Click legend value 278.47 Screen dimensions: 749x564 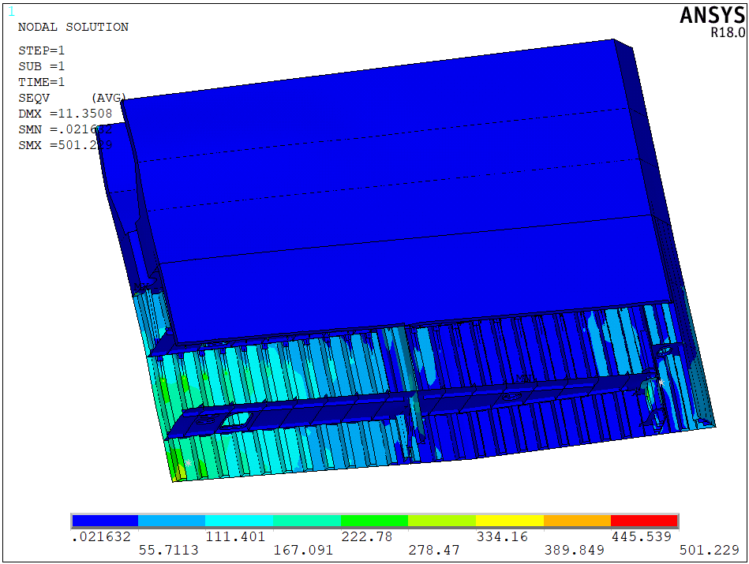434,550
